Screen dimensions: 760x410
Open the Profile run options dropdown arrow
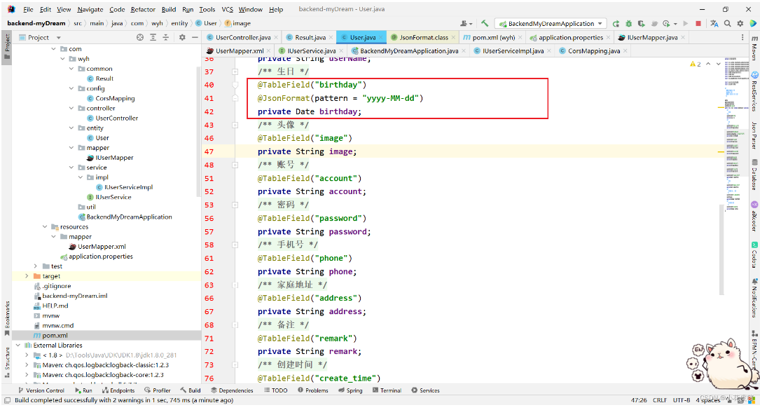pyautogui.click(x=675, y=24)
